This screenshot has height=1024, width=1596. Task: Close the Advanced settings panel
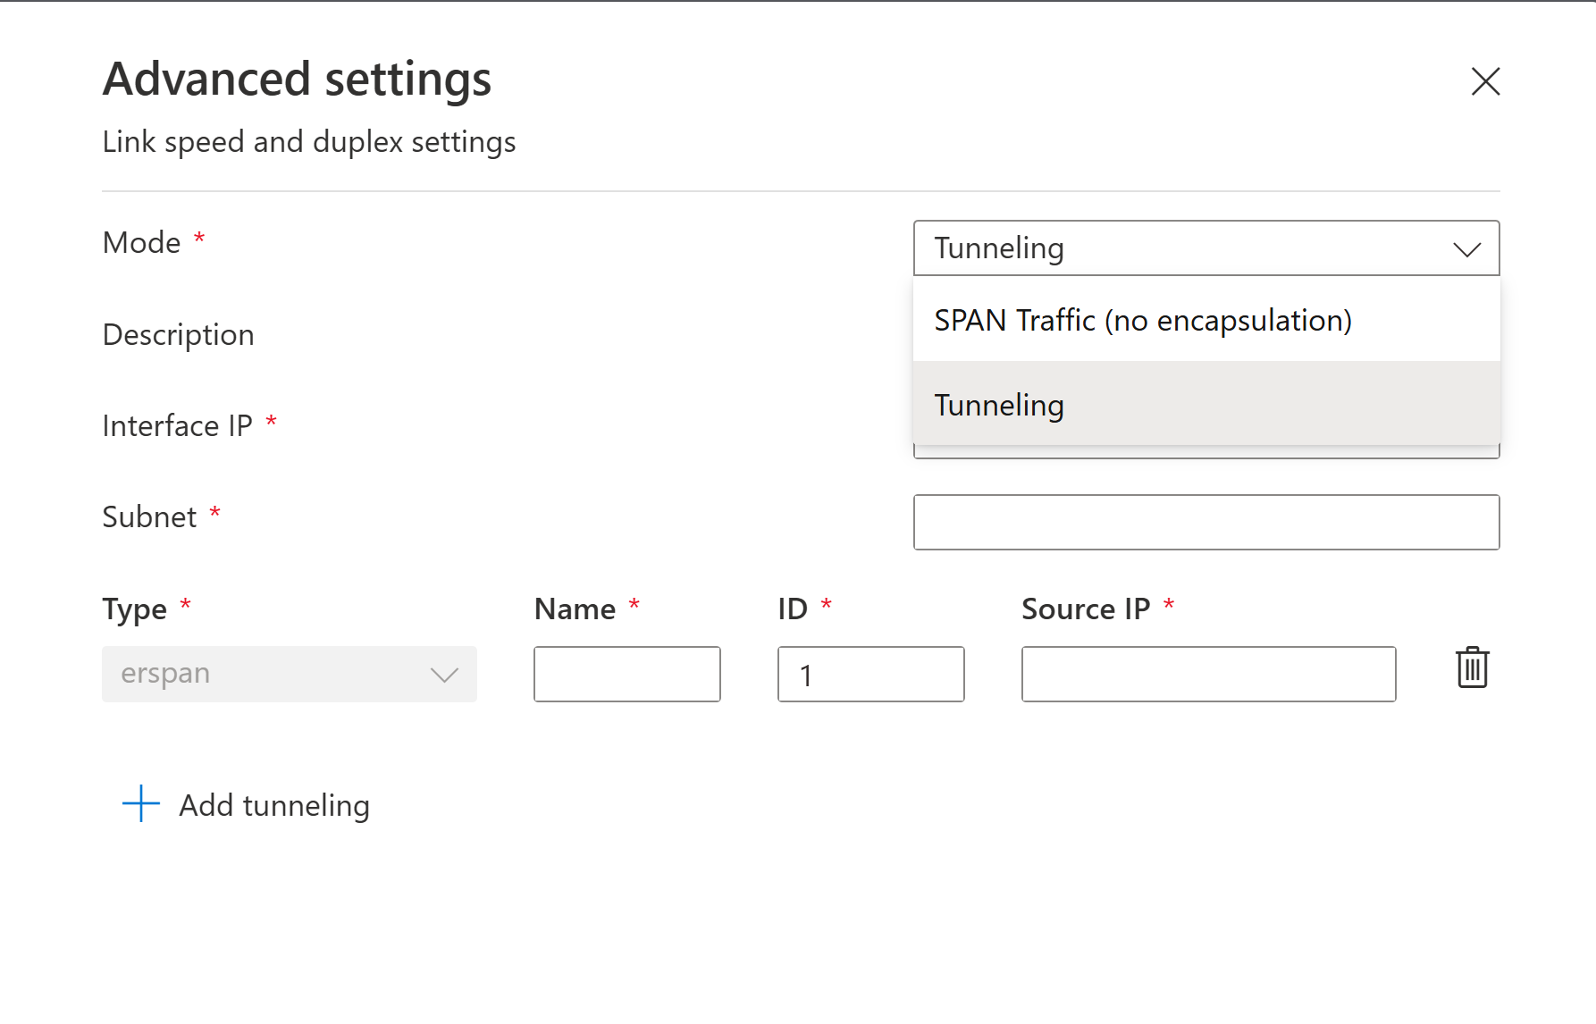click(x=1485, y=81)
